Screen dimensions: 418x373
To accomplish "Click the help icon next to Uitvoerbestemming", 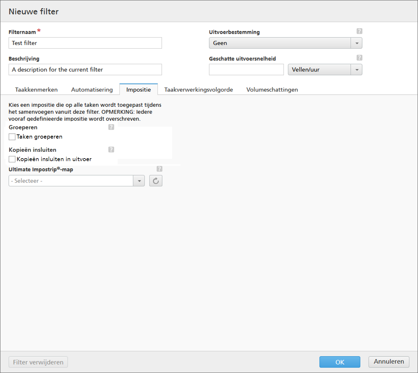I will pyautogui.click(x=359, y=31).
